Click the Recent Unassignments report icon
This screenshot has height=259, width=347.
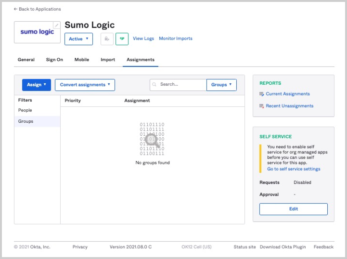pyautogui.click(x=262, y=106)
